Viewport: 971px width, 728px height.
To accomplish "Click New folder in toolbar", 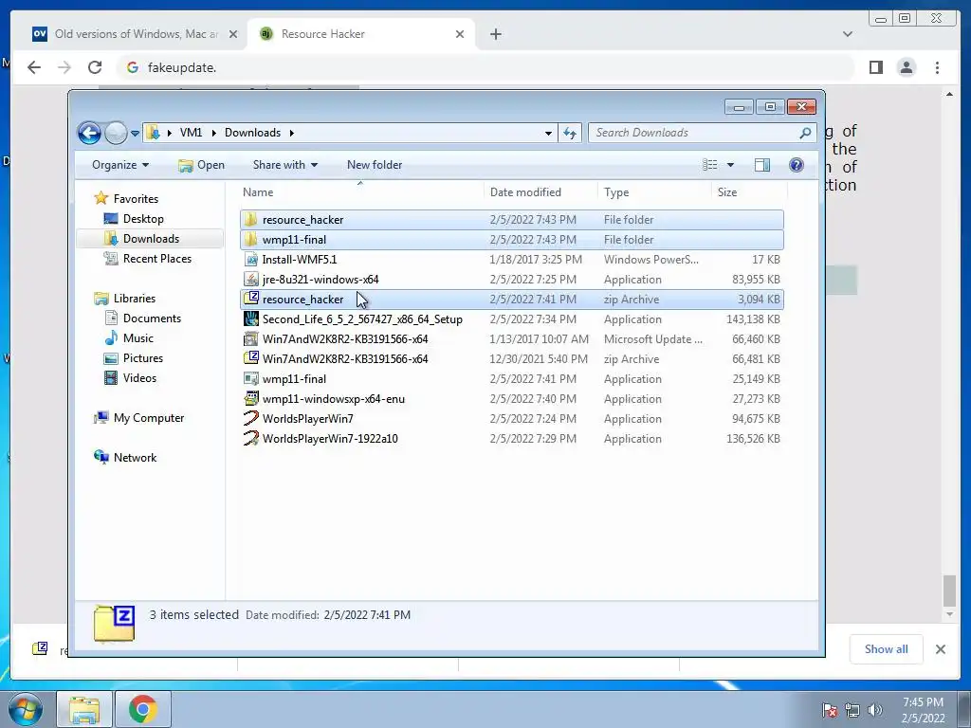I will [x=374, y=165].
